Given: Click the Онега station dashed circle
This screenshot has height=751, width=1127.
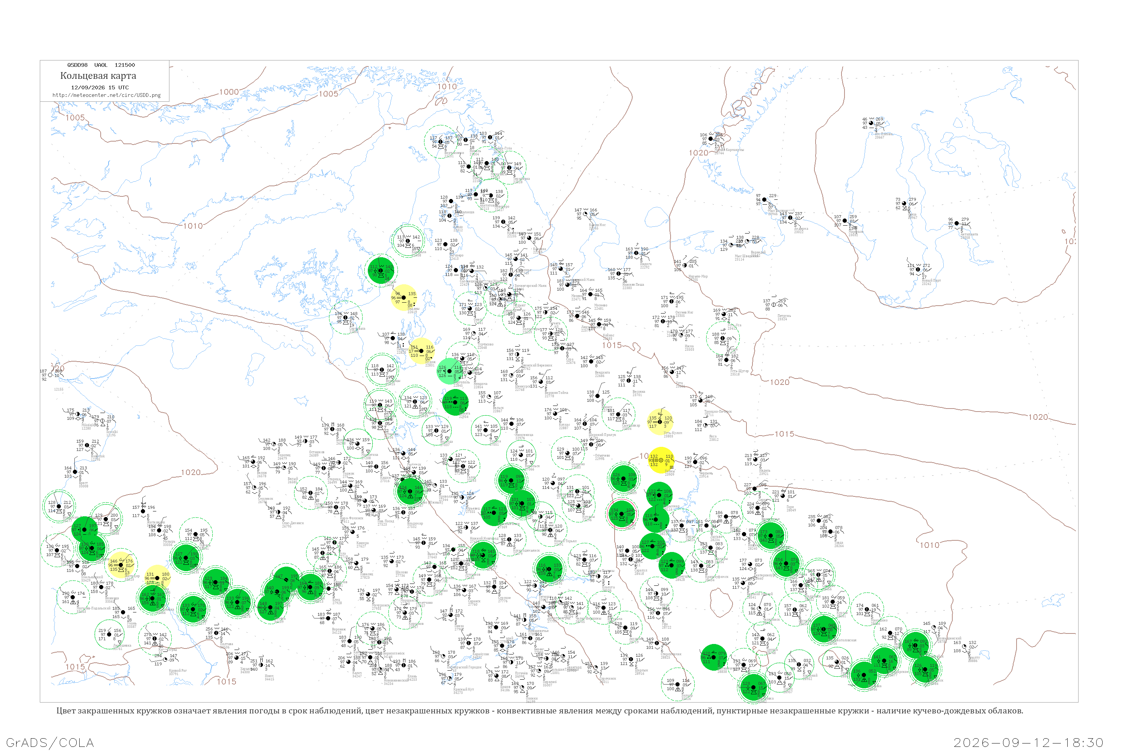Looking at the screenshot, I should [x=470, y=308].
